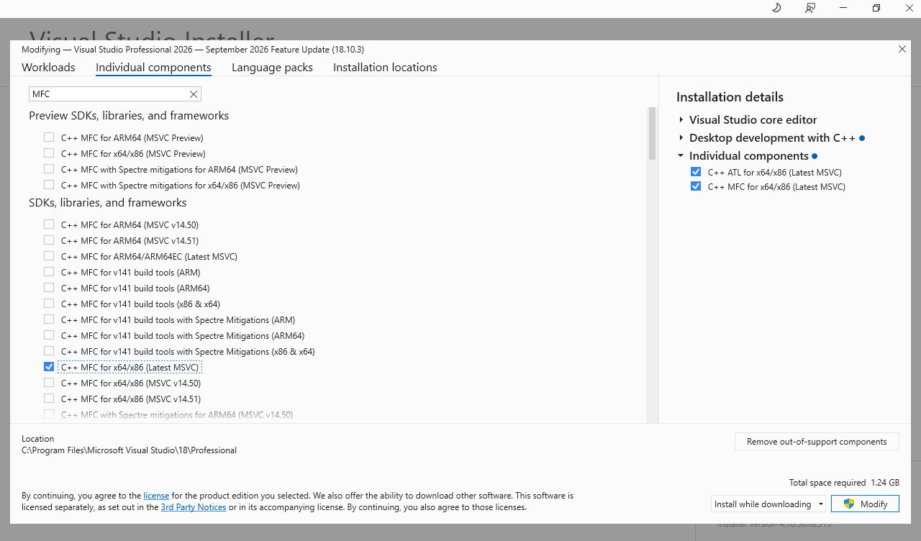The width and height of the screenshot is (921, 541).
Task: Select the Individual components tab
Action: (x=153, y=67)
